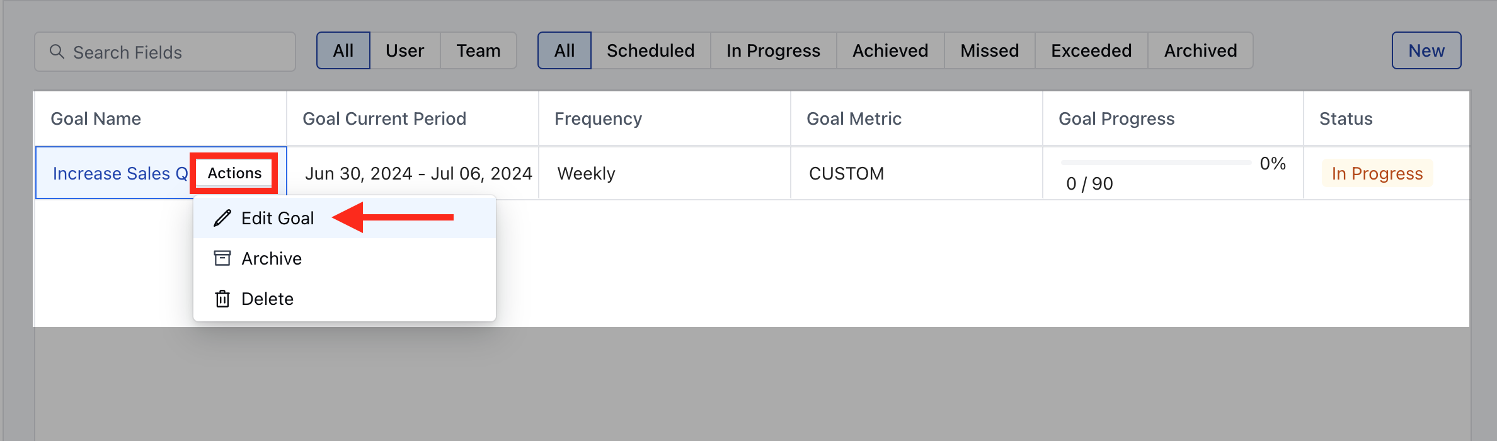This screenshot has height=441, width=1497.
Task: Open the Actions dropdown for the goal
Action: pyautogui.click(x=234, y=173)
